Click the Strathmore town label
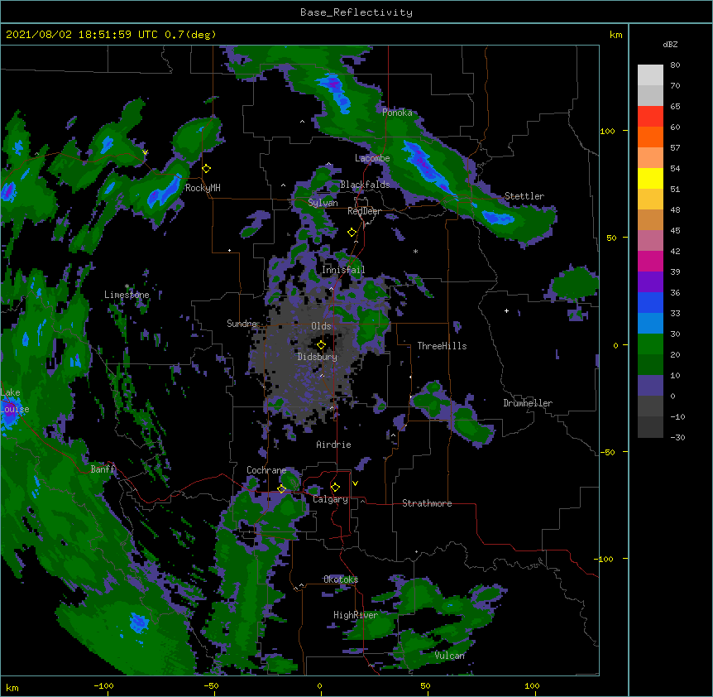Screen dimensions: 713x697 click(427, 503)
